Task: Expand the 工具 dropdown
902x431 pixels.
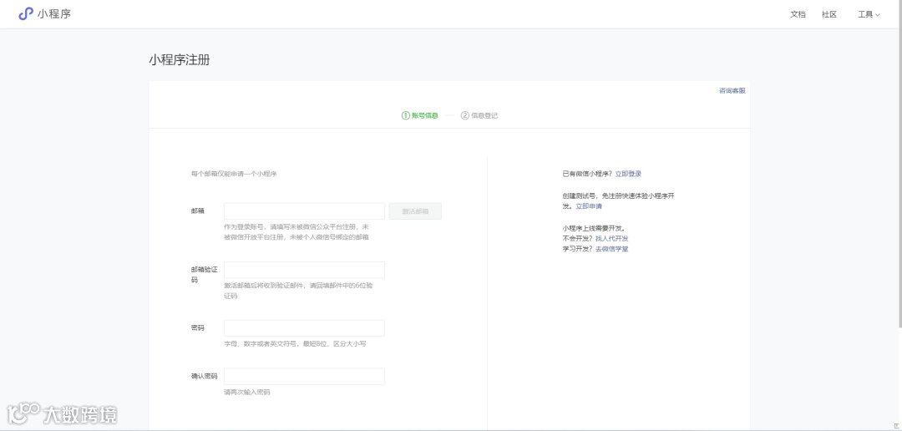Action: point(869,14)
